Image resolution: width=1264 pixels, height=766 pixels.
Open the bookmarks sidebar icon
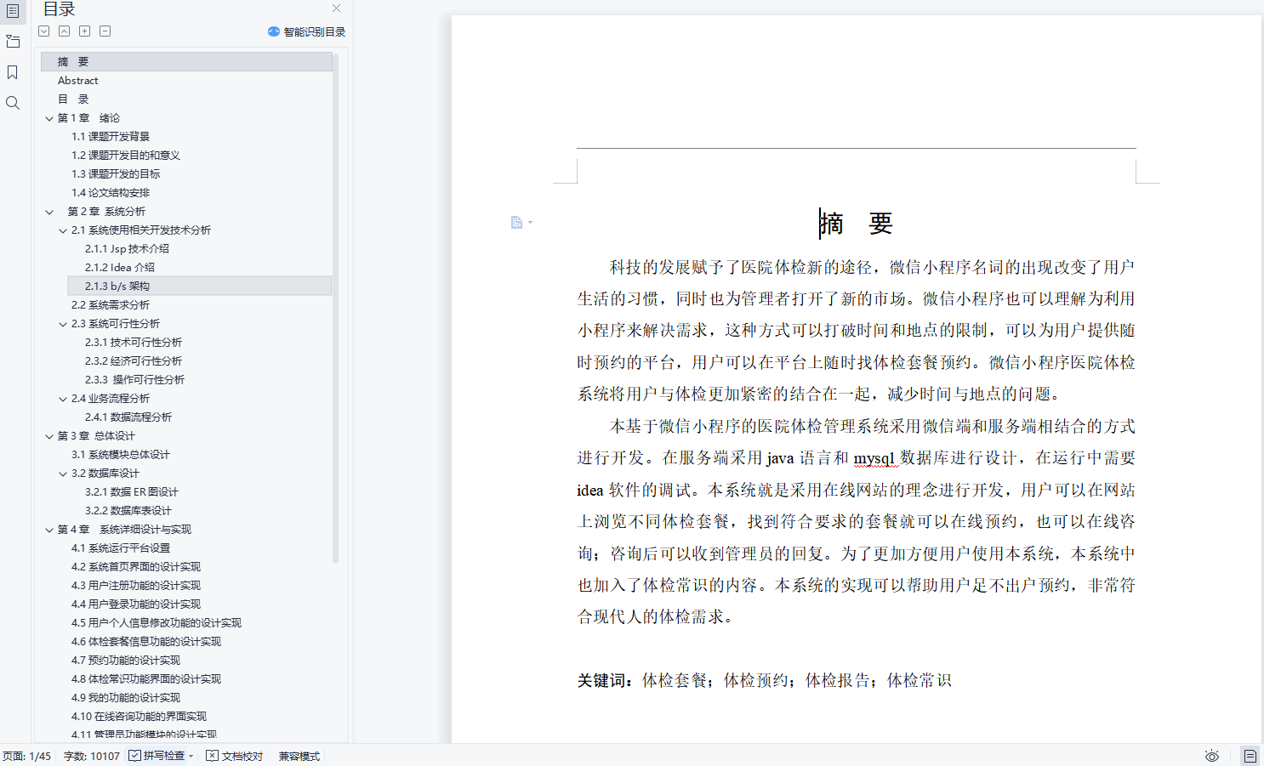point(13,72)
